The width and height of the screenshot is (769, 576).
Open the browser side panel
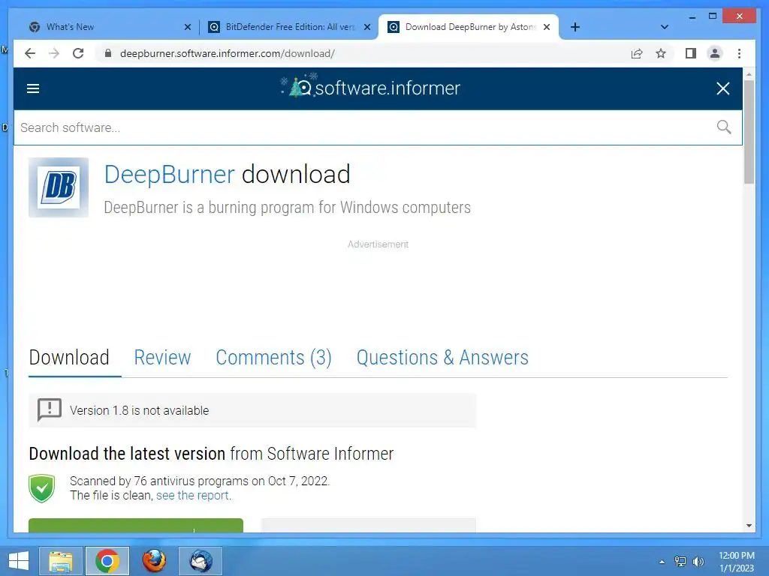(x=691, y=53)
